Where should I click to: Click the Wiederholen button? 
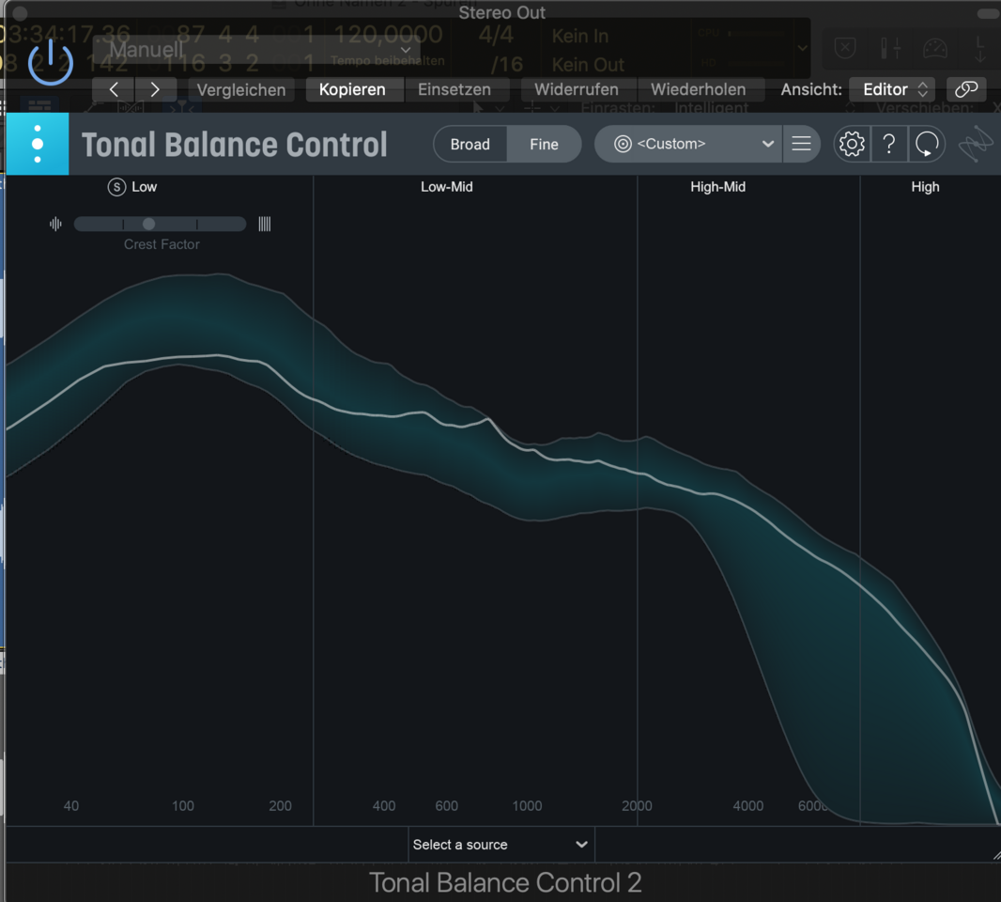(x=699, y=89)
